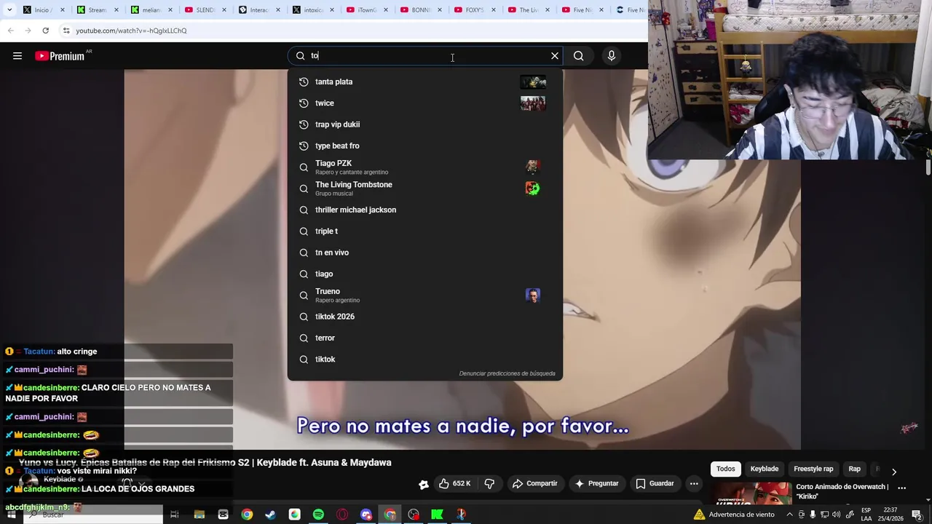Viewport: 932px width, 524px height.
Task: Switch to the Kick 'Stream' tab
Action: point(98,10)
